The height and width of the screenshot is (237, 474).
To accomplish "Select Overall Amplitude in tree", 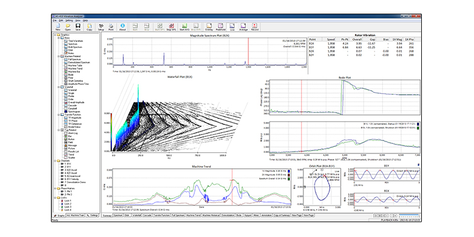I will 76,103.
